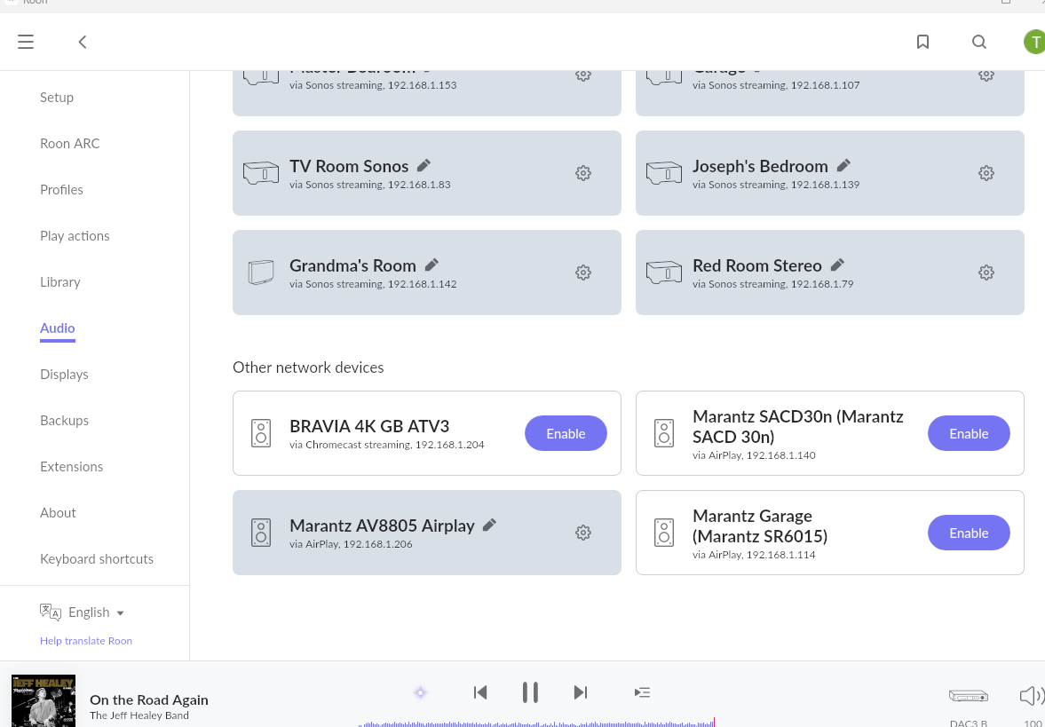Open Displays settings tab
The height and width of the screenshot is (727, 1045).
(64, 375)
